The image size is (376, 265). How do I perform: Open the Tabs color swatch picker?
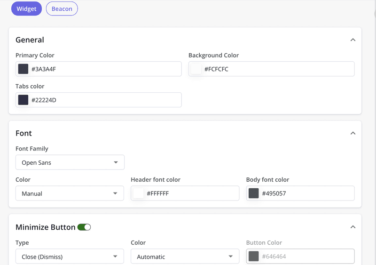click(x=23, y=100)
